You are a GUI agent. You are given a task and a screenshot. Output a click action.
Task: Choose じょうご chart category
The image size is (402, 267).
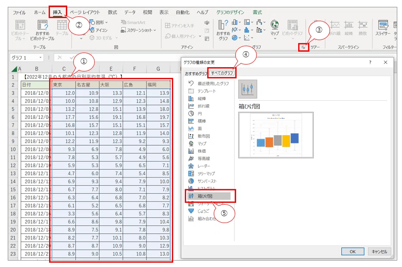[x=199, y=211]
